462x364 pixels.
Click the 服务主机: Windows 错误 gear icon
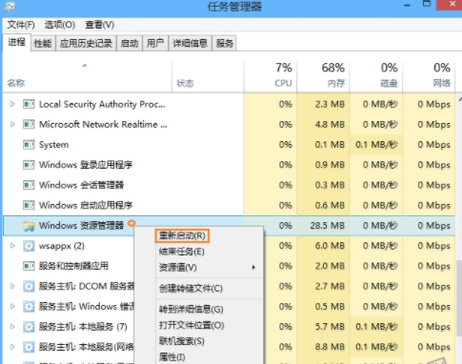click(x=29, y=307)
